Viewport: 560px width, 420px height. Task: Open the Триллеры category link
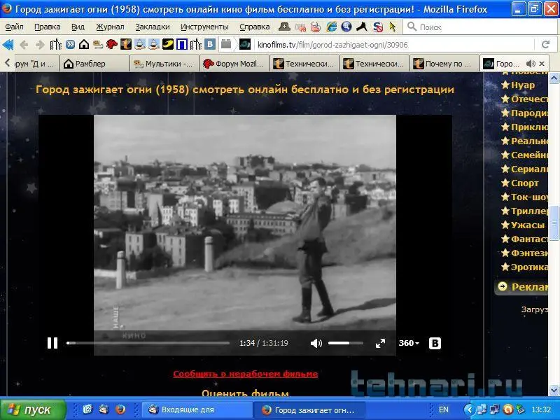pyautogui.click(x=528, y=211)
